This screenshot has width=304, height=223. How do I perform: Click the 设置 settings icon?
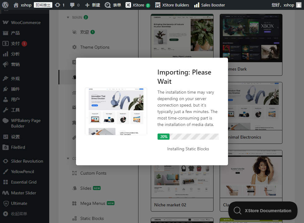coord(6,137)
